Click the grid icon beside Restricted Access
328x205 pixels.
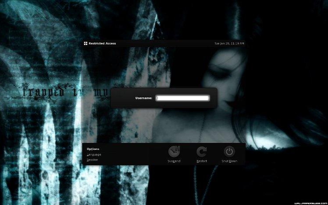(x=86, y=43)
